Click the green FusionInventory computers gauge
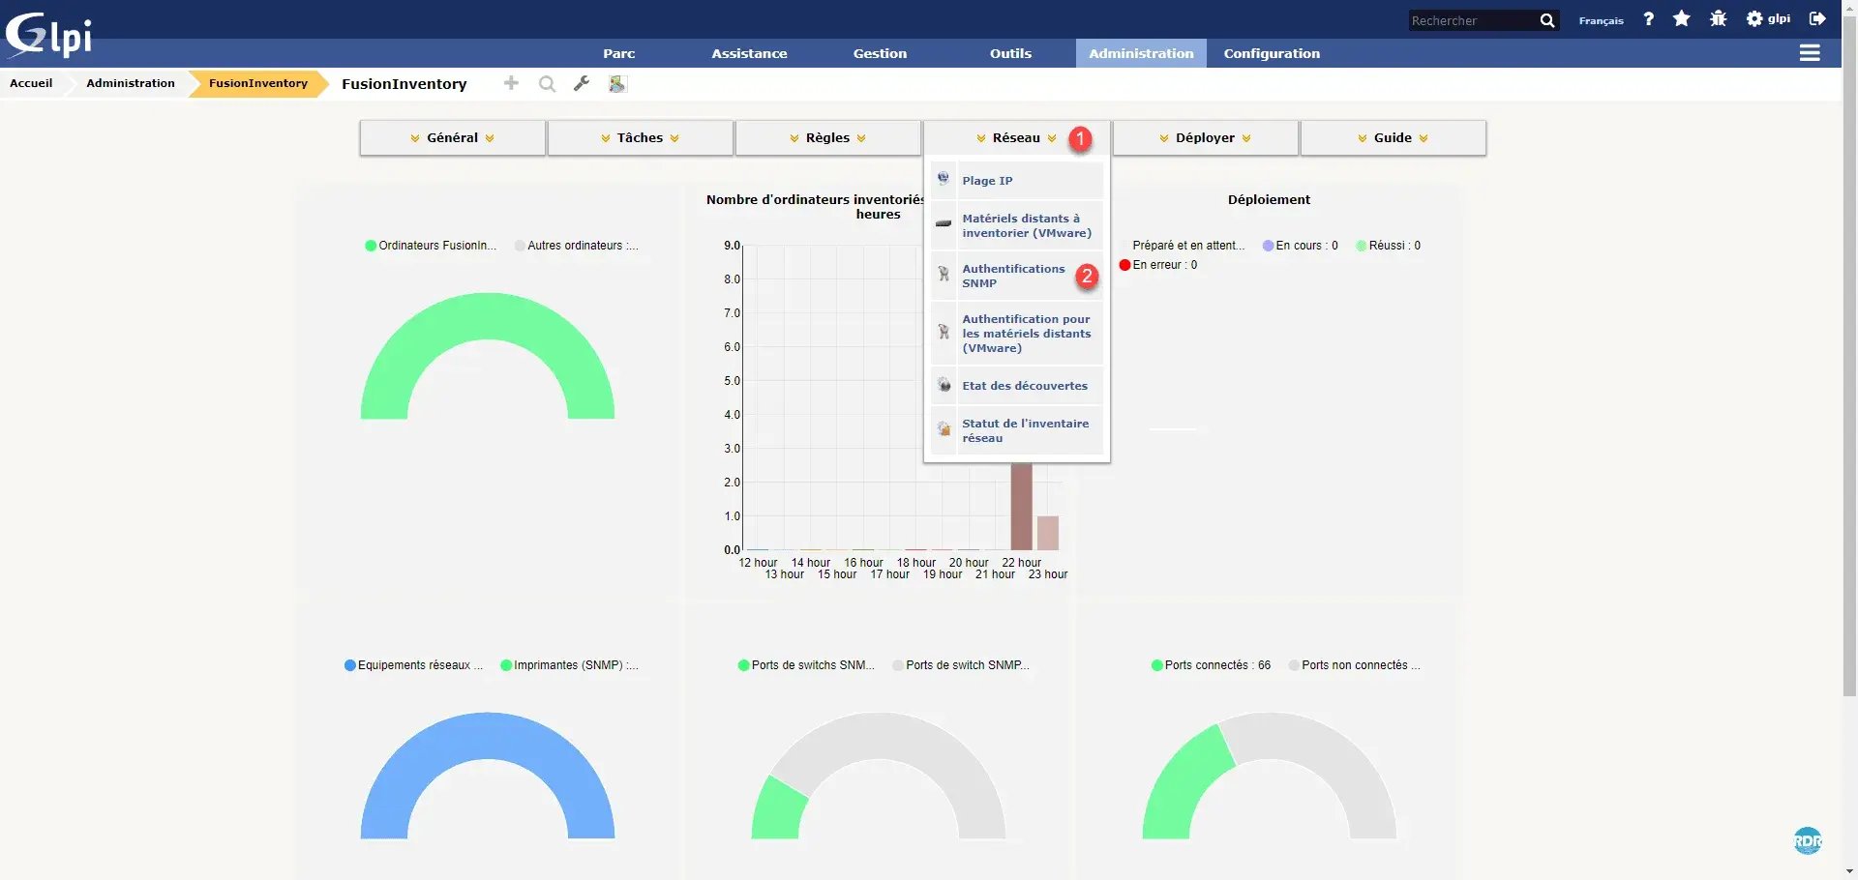The image size is (1858, 880). click(488, 314)
